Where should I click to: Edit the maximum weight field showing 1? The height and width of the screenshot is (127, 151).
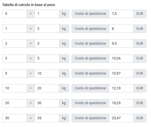pos(47,14)
